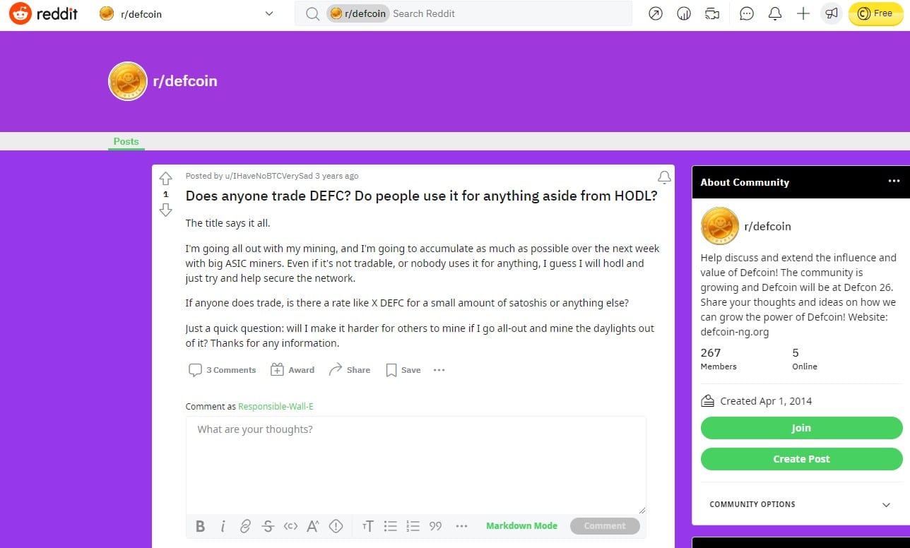Insert a quote block
This screenshot has width=910, height=548.
[x=435, y=526]
